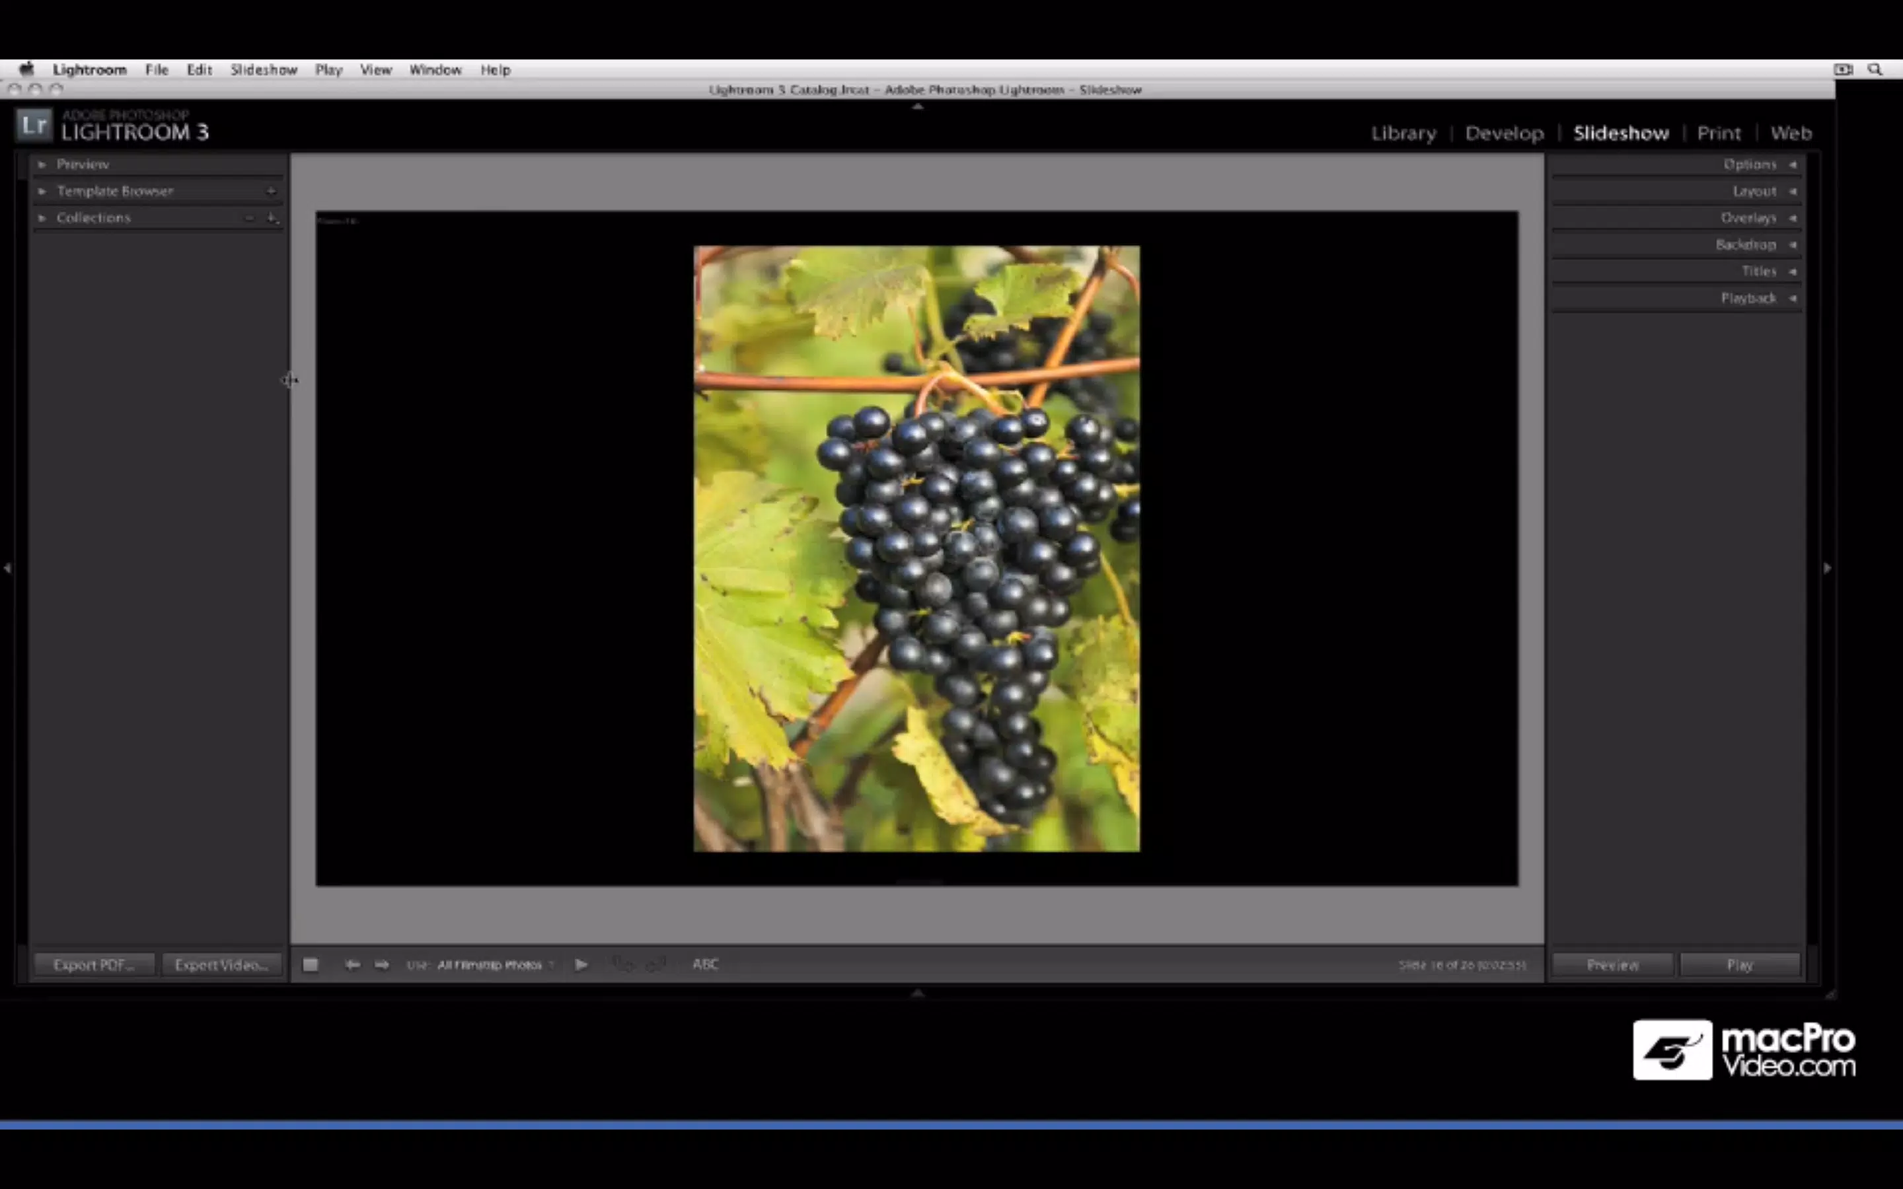Click the toolbar play triangle icon

pyautogui.click(x=581, y=964)
